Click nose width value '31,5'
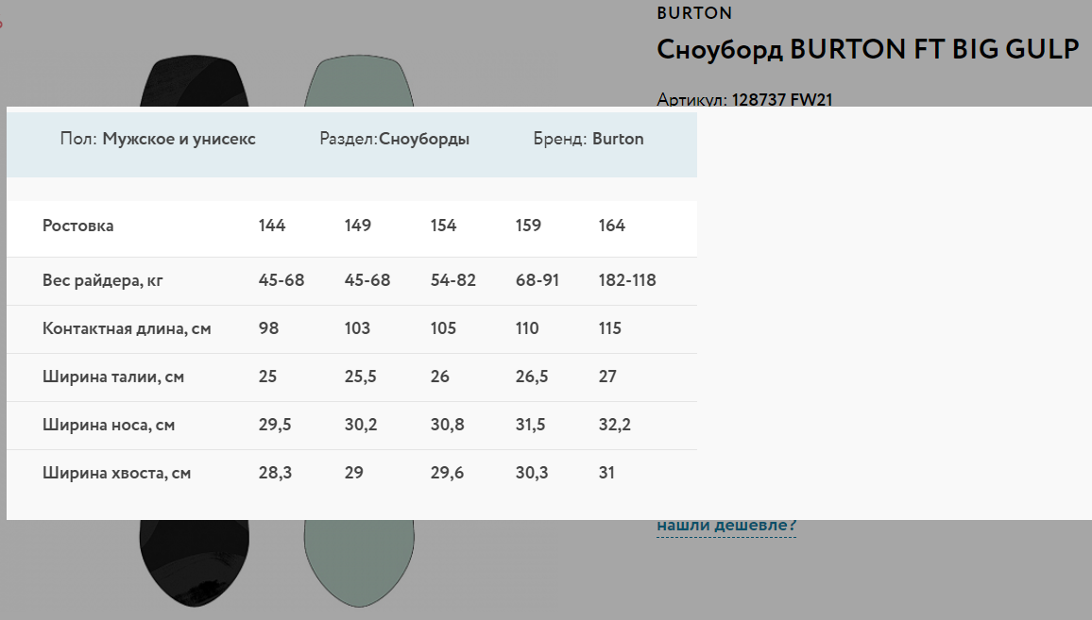The height and width of the screenshot is (620, 1092). click(530, 425)
